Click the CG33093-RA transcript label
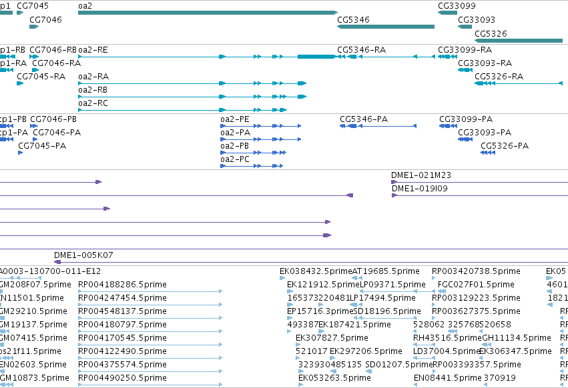This screenshot has width=568, height=388. (x=485, y=63)
